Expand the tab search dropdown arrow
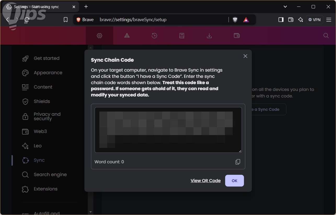336x215 pixels. click(285, 7)
